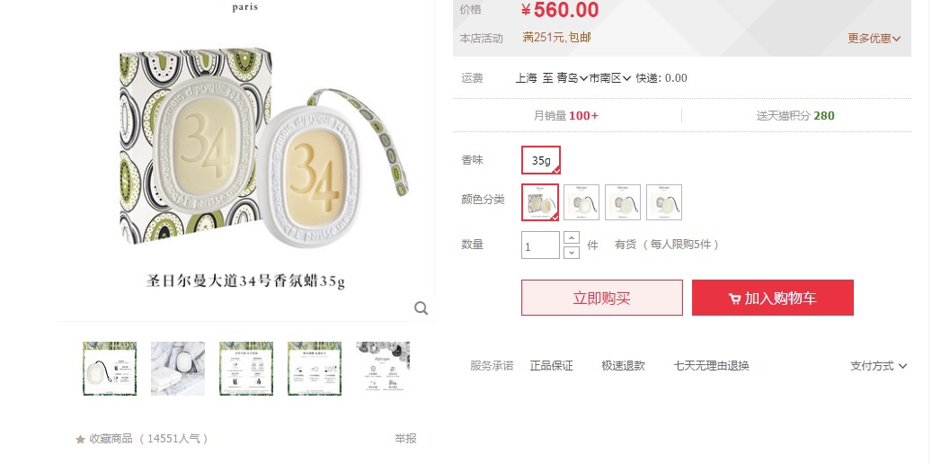This screenshot has height=464, width=932.
Task: Select the first color variant swatch
Action: click(x=540, y=202)
